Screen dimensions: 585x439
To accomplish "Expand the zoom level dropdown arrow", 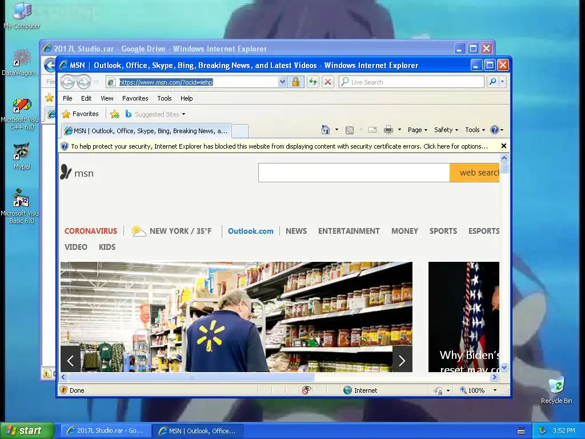I will pos(495,390).
